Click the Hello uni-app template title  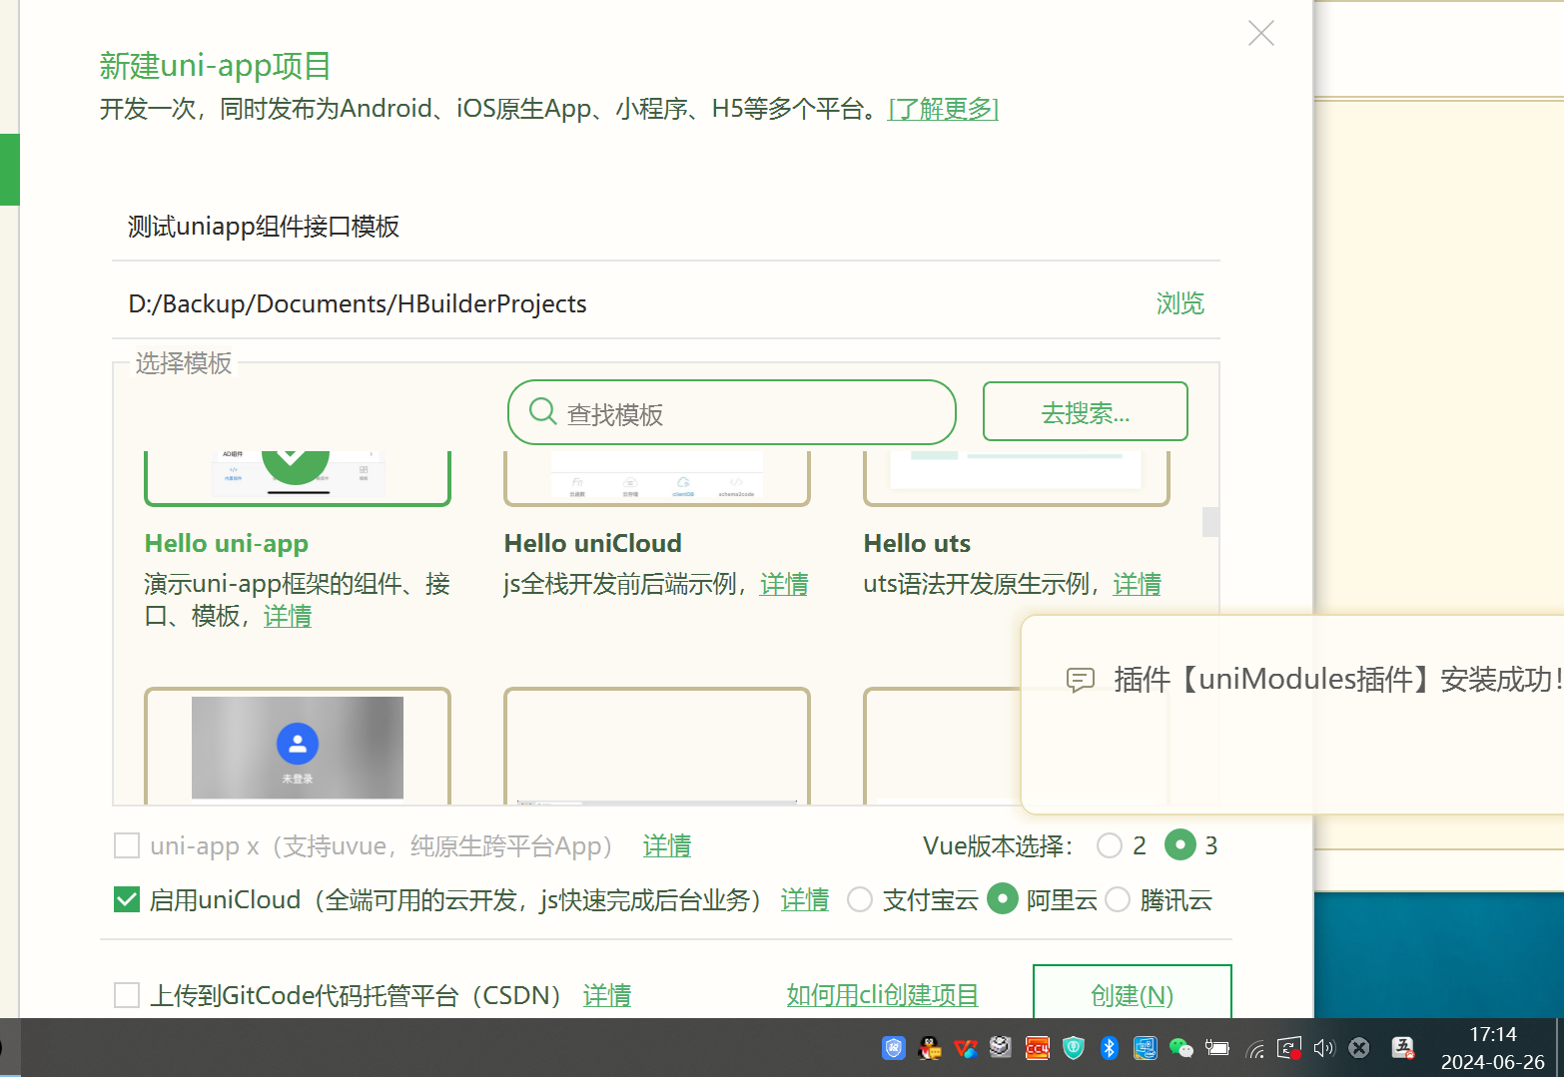click(x=227, y=543)
